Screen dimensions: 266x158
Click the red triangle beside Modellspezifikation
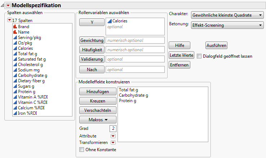click(x=8, y=5)
